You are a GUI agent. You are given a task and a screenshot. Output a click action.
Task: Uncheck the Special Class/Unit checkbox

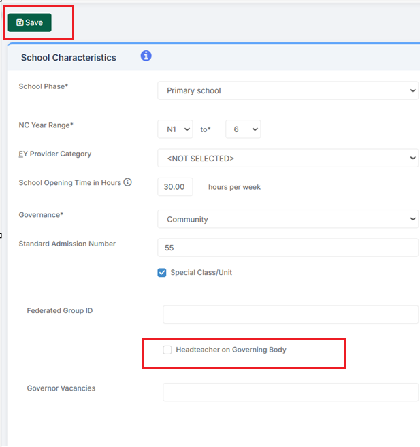pyautogui.click(x=162, y=273)
